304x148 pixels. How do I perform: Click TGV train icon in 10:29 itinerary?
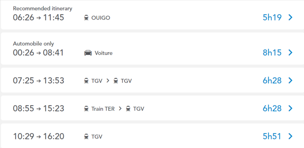click(x=86, y=137)
